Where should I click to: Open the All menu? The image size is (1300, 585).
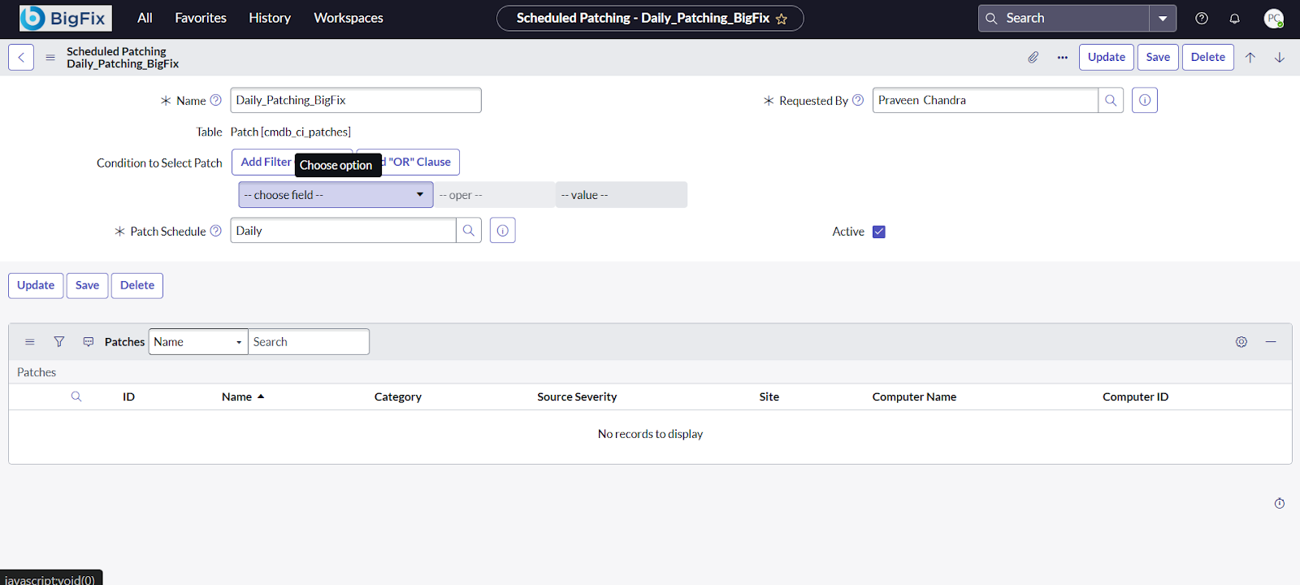click(x=145, y=18)
